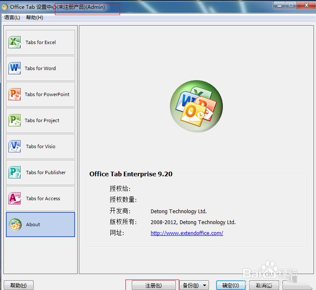Click the 注册(R) register button
Image resolution: width=316 pixels, height=290 pixels.
pyautogui.click(x=154, y=285)
